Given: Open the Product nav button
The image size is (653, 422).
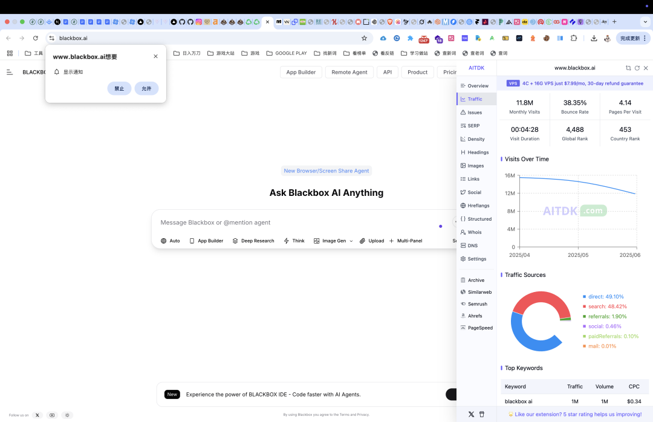Looking at the screenshot, I should (x=417, y=72).
